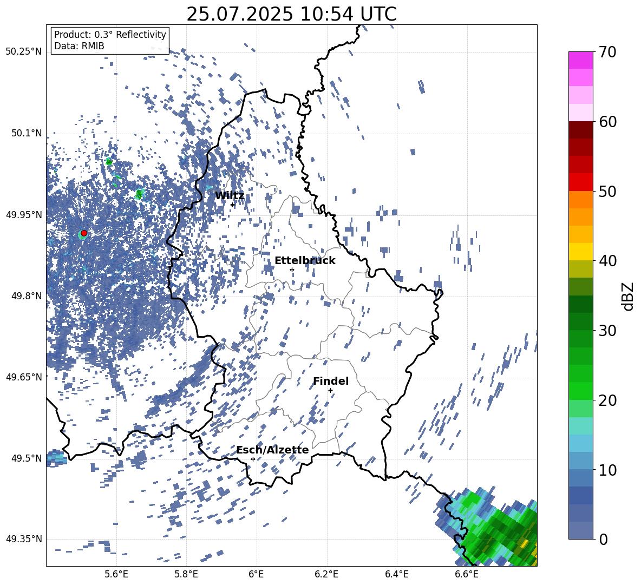
Task: Click the colorbar tick value 50
Action: pos(607,191)
